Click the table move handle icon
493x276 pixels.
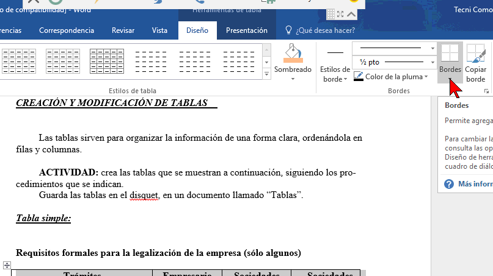(7, 265)
